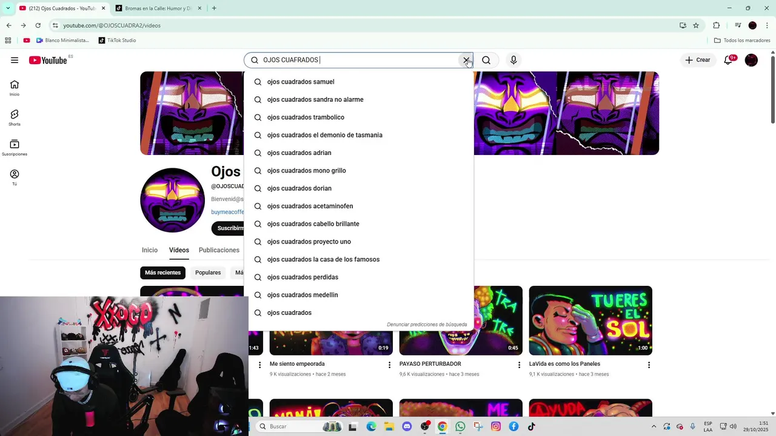Open the 'PAYASO PERTURBADOR' video title
Viewport: 776px width, 436px height.
point(430,364)
